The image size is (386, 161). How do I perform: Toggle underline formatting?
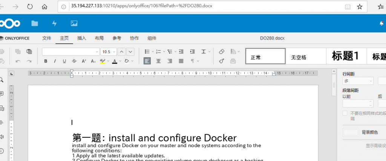(x=64, y=61)
